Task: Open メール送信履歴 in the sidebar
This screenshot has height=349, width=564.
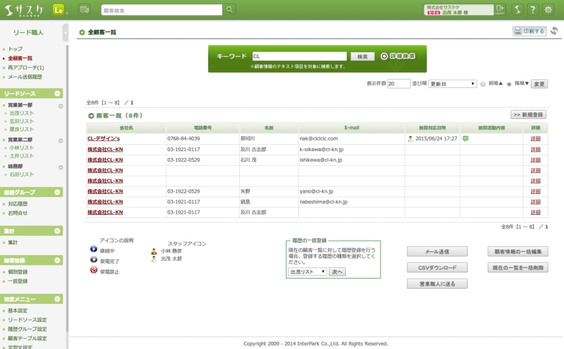Action: 25,77
